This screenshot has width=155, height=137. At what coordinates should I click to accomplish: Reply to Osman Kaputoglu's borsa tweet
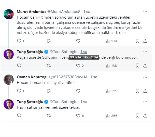19,91
